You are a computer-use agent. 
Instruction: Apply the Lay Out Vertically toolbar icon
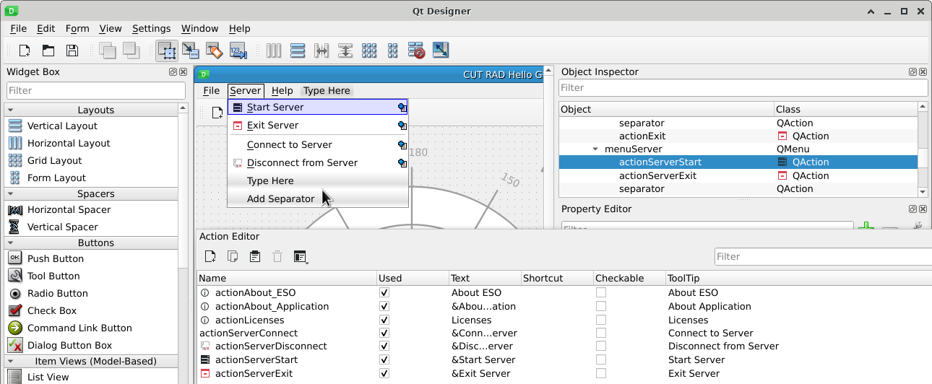(297, 51)
